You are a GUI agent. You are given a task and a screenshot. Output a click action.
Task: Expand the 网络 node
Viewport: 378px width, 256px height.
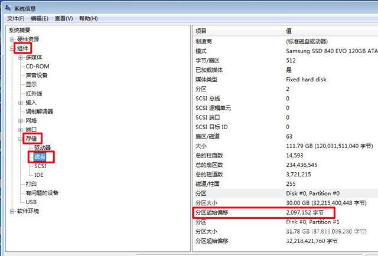tap(21, 120)
